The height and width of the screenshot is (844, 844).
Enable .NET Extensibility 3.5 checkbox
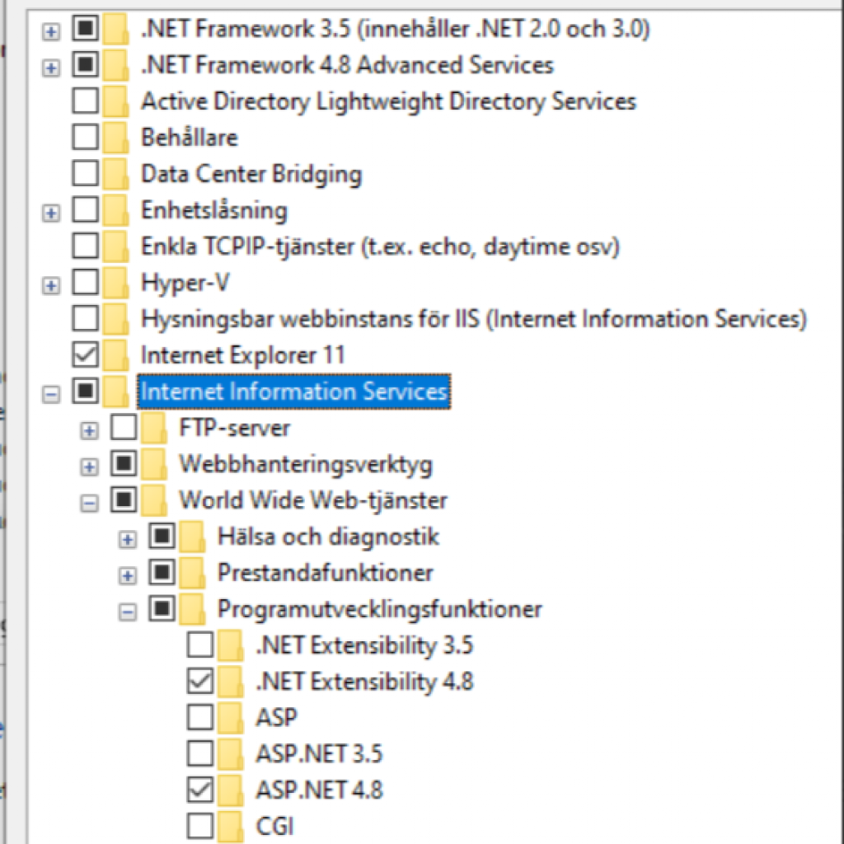[200, 645]
